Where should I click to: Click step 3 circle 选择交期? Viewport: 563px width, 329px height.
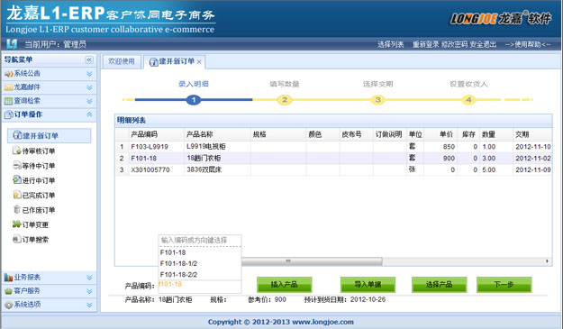[x=377, y=99]
